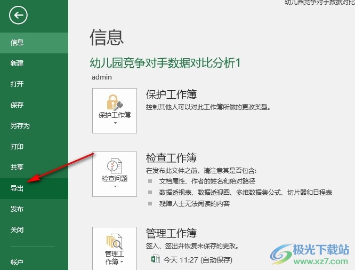355x270 pixels.
Task: Click the 数据透视表、数据透视图 bullet line
Action: 246,193
